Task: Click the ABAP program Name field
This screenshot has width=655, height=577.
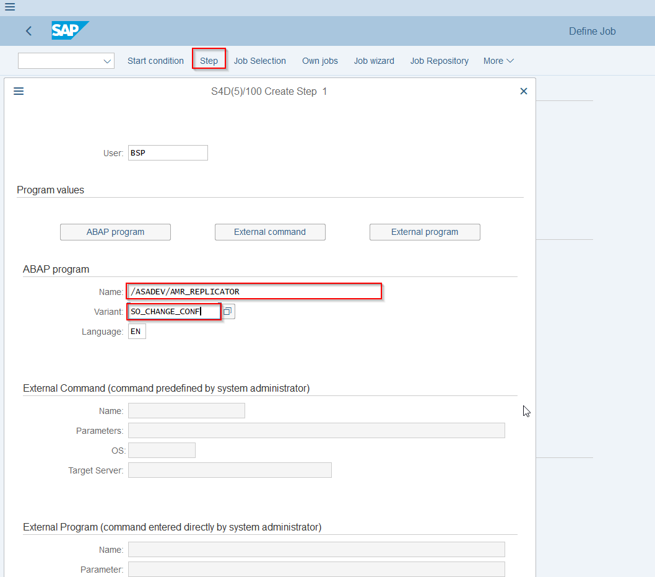Action: [x=254, y=291]
